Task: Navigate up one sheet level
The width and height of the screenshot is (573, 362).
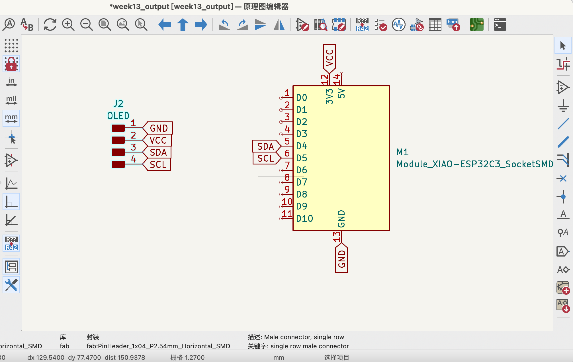Action: [183, 25]
